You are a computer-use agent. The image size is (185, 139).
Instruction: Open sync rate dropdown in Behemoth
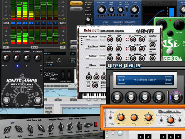pos(152,51)
